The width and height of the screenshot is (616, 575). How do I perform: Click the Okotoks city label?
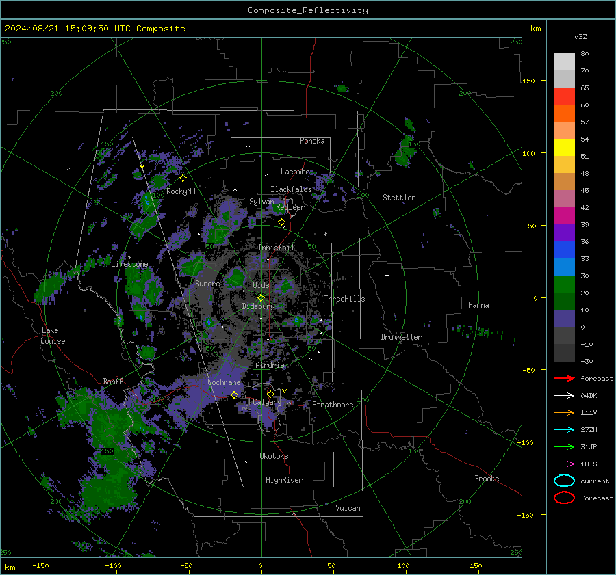click(274, 456)
